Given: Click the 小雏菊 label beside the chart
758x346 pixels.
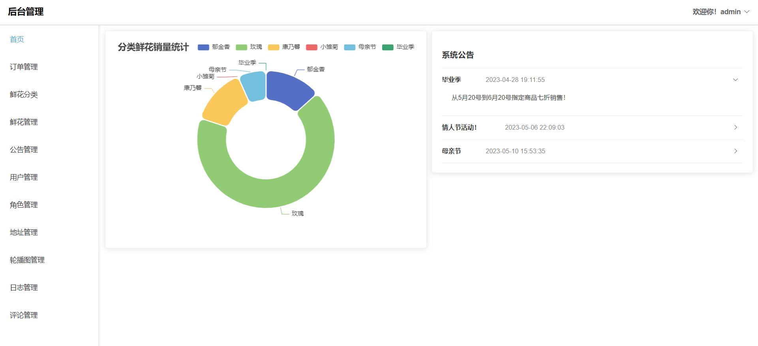Looking at the screenshot, I should point(205,76).
